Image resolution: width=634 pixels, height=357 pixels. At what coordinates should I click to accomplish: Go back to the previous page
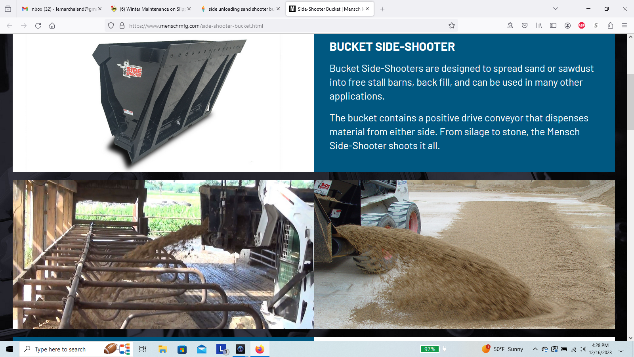[x=10, y=26]
